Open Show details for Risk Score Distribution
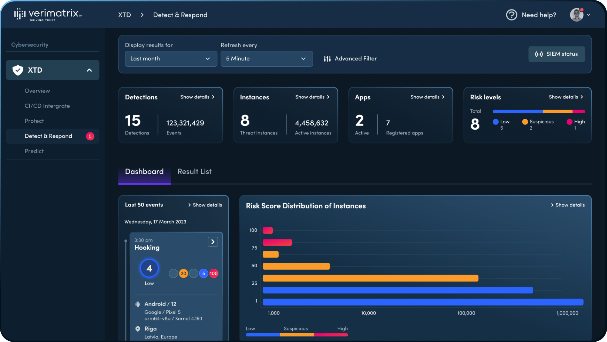 (x=568, y=205)
